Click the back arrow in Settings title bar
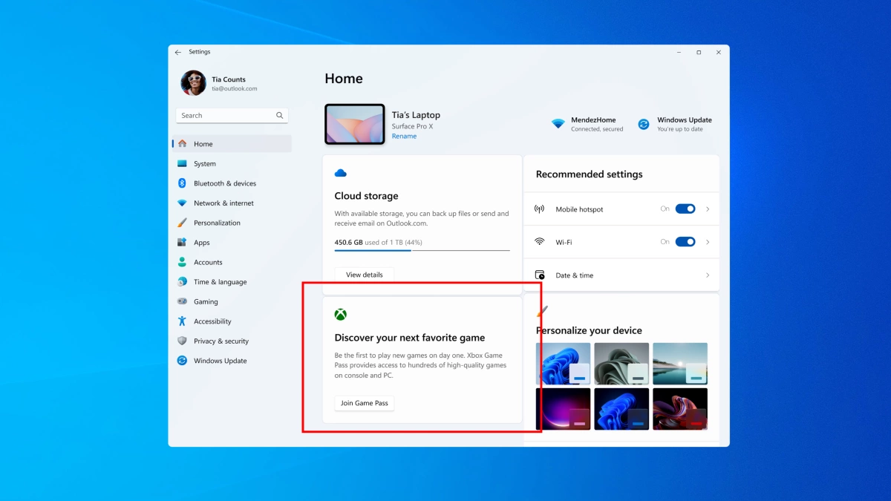 point(178,53)
